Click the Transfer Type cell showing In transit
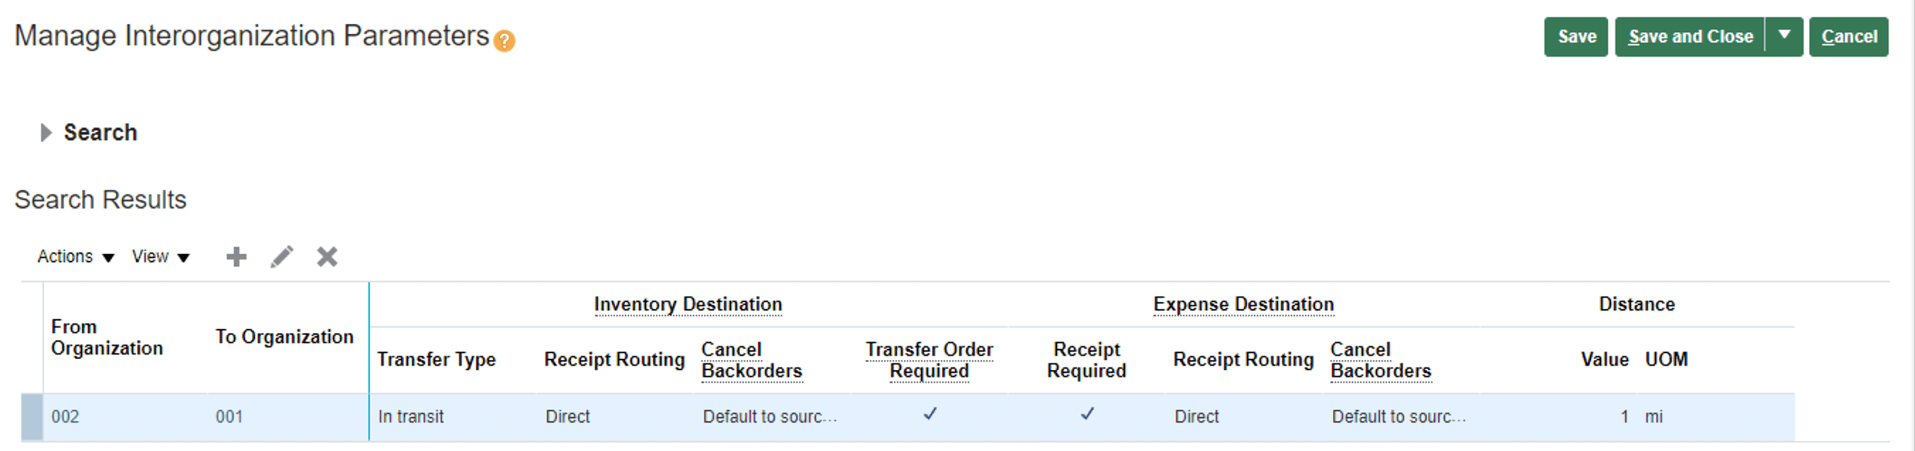1915x451 pixels. [x=411, y=417]
